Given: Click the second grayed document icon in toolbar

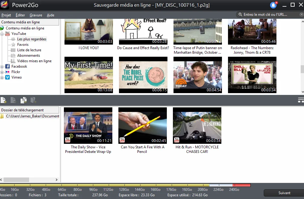Looking at the screenshot, I should [13, 100].
